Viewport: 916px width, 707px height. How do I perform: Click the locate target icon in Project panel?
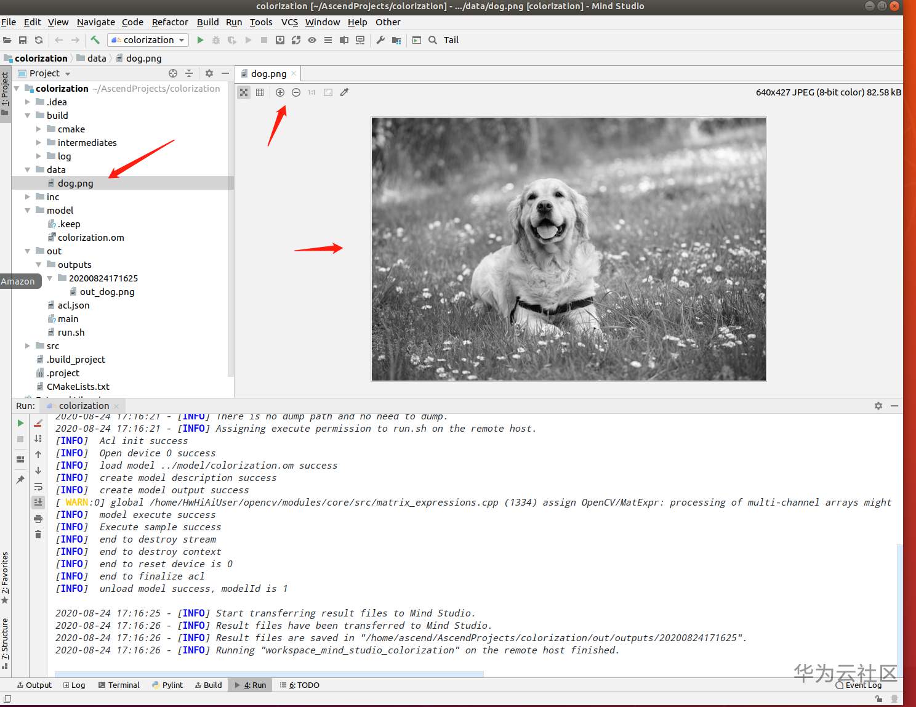tap(173, 73)
